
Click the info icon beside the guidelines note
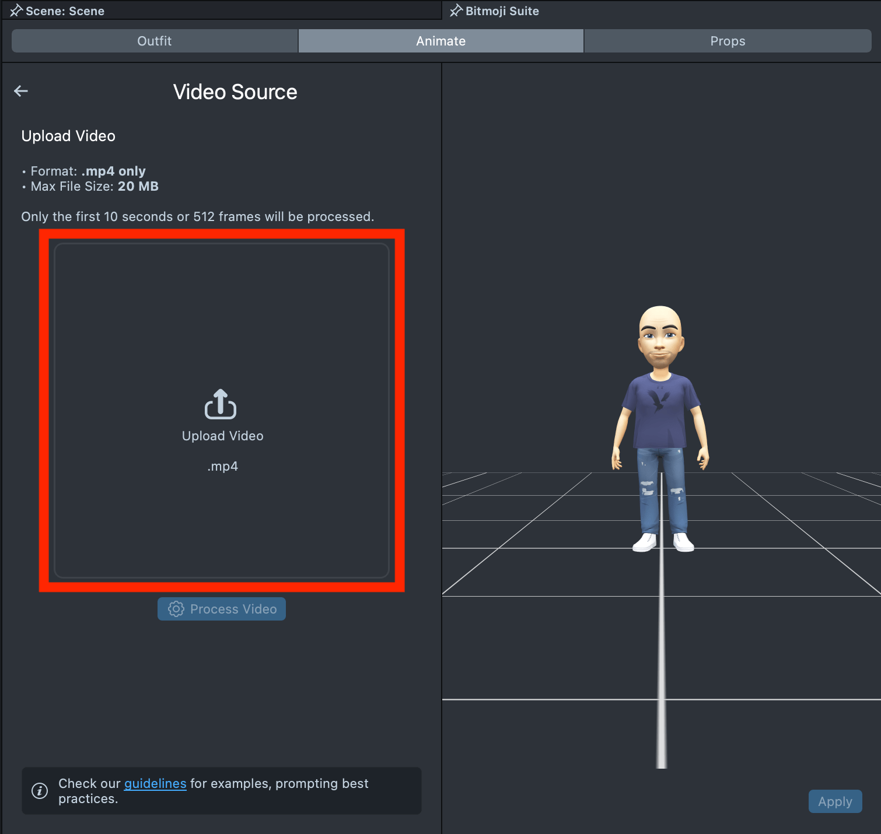click(40, 791)
